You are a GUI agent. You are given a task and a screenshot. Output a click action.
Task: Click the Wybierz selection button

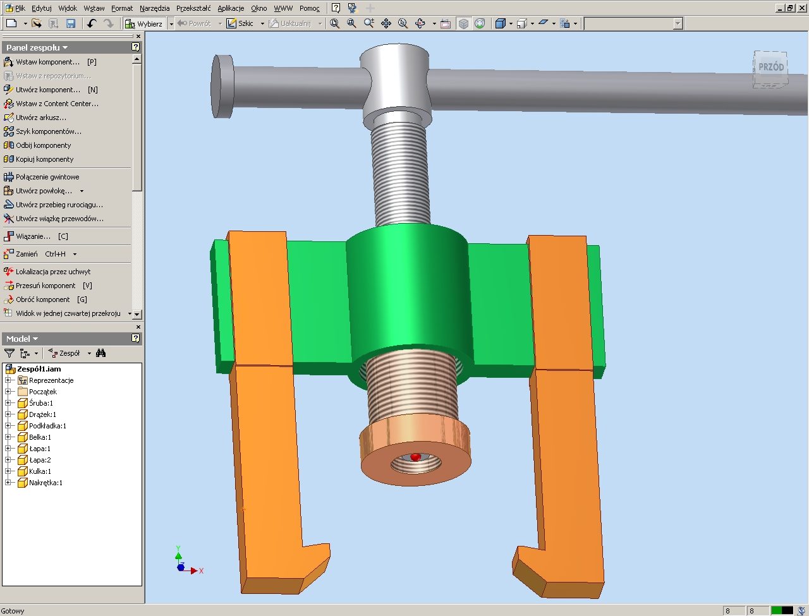tap(145, 24)
